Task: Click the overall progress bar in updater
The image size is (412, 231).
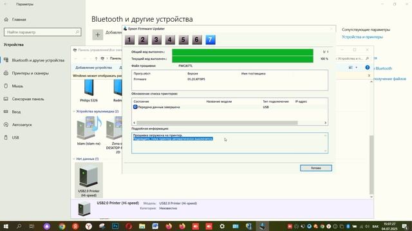Action: coord(243,52)
